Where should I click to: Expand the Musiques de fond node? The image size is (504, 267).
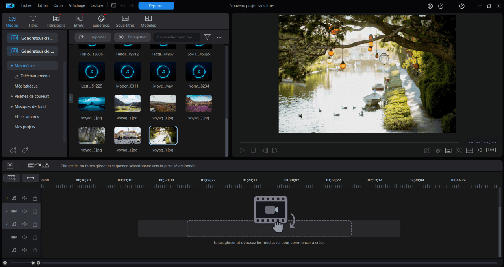(x=11, y=106)
